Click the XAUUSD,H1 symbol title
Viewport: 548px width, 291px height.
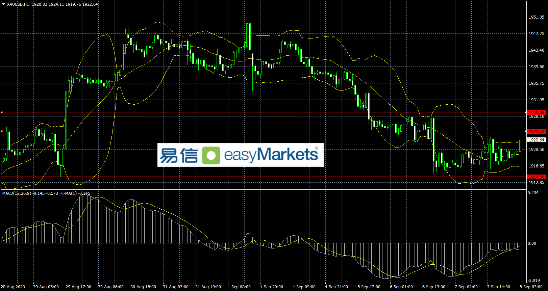coord(18,4)
